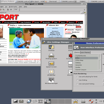Open the address bar history dropdown
The height and width of the screenshot is (104, 104).
click(x=82, y=13)
